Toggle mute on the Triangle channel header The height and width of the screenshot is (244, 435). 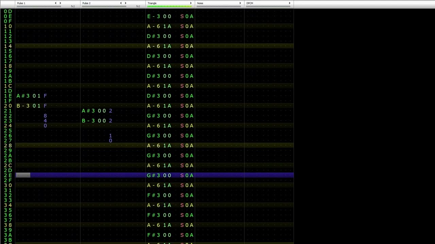click(152, 3)
